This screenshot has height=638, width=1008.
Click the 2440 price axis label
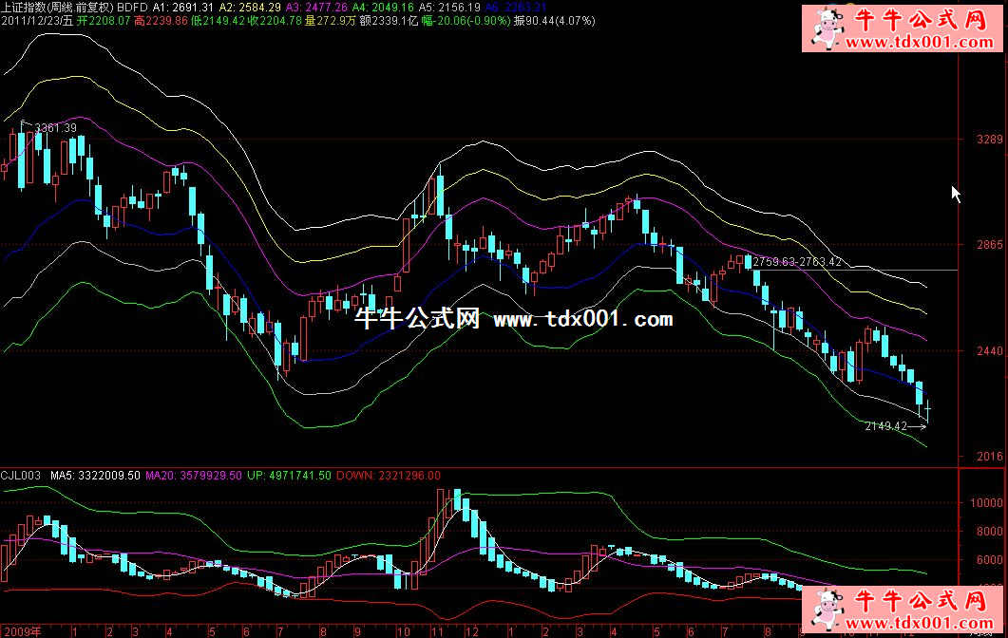coord(989,350)
